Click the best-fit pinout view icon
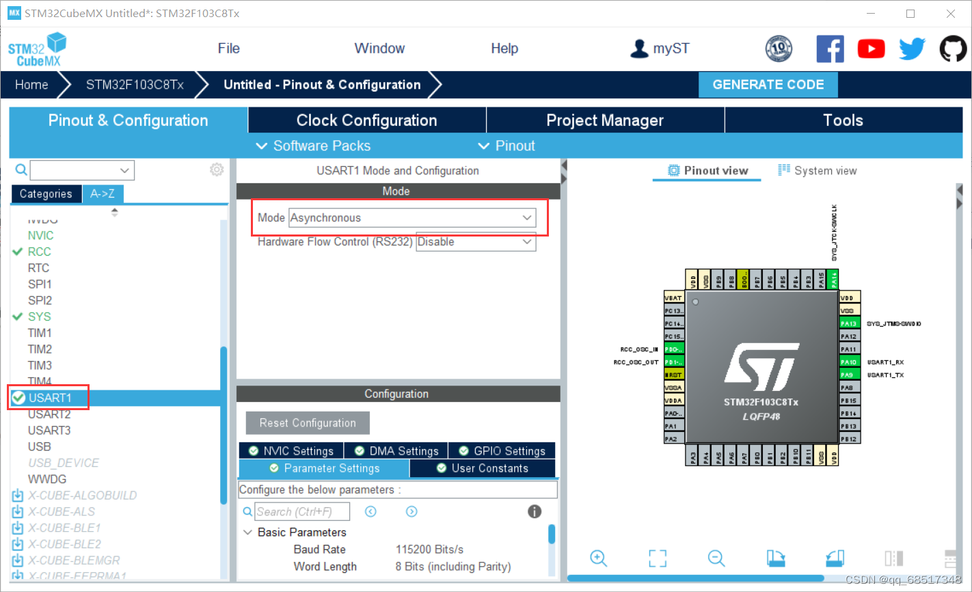 [x=657, y=558]
